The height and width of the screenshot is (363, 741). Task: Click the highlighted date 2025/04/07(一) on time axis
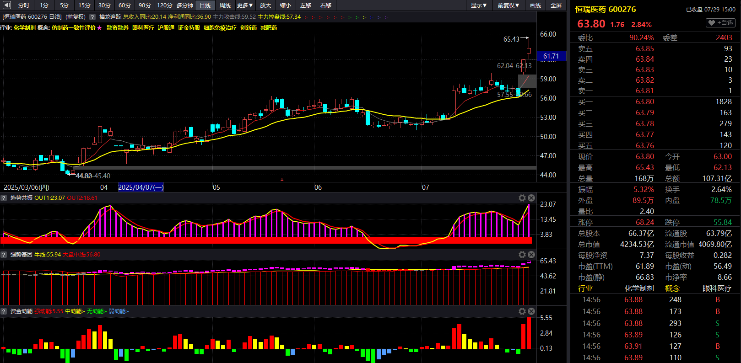[141, 187]
